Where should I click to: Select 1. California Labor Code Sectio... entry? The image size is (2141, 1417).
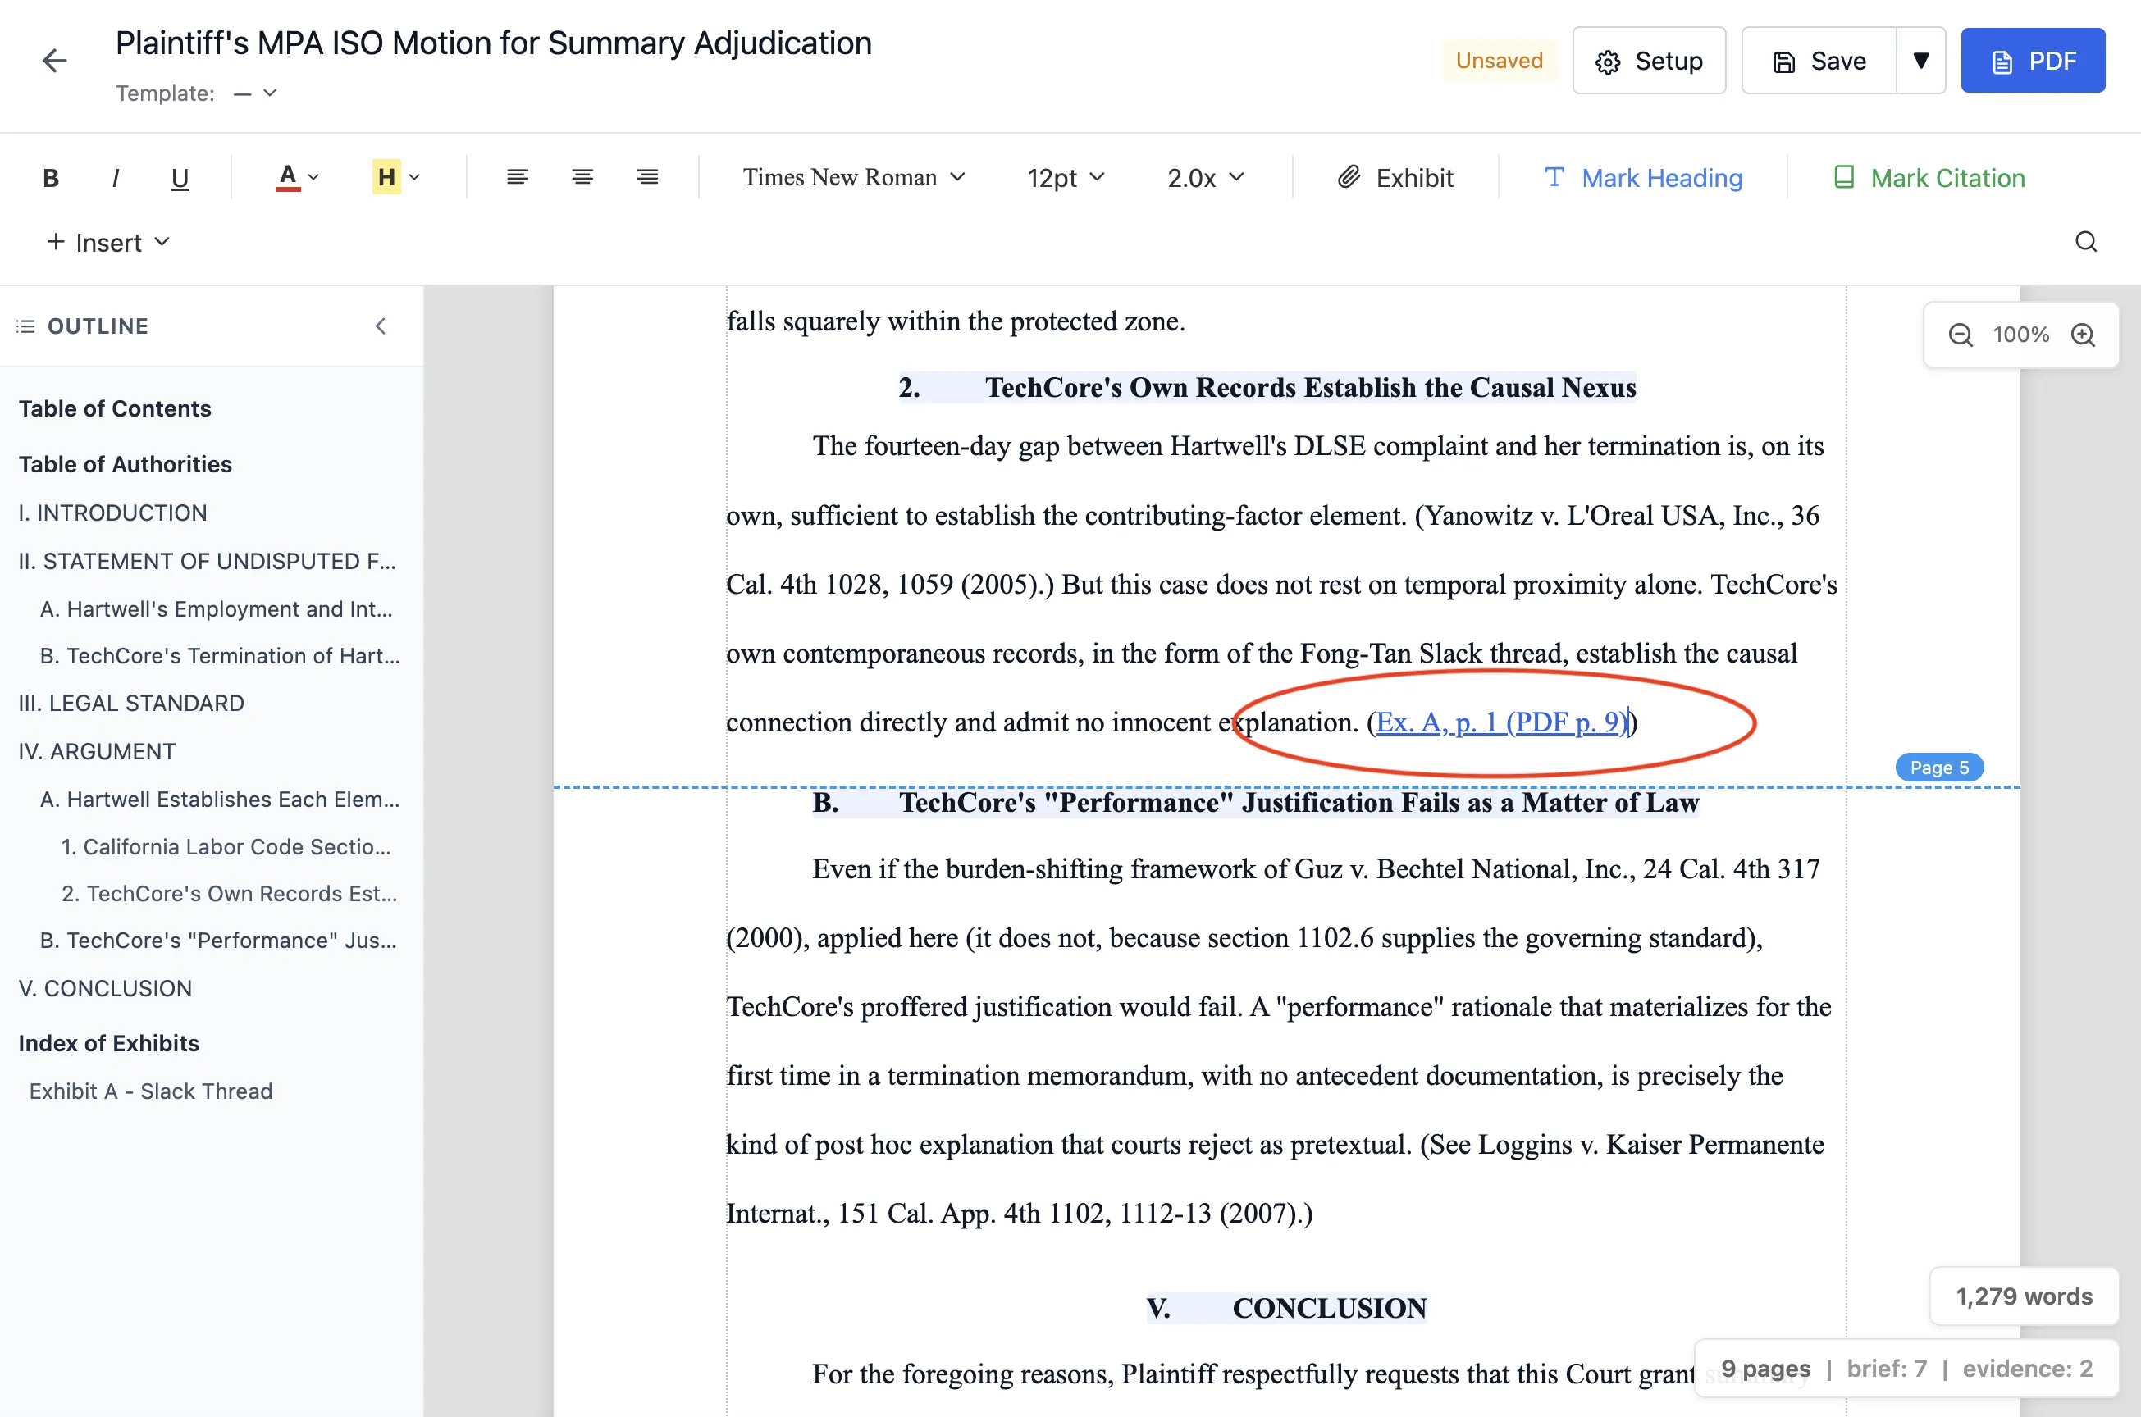226,847
